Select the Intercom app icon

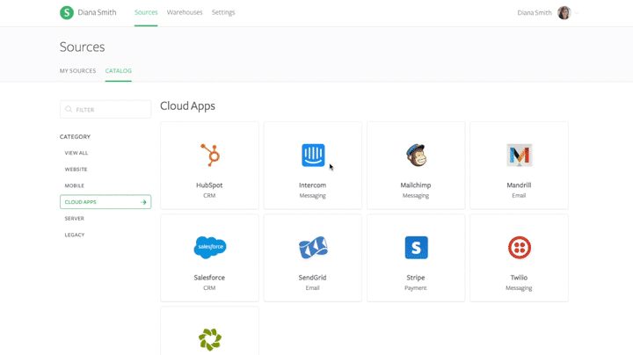[x=313, y=156]
